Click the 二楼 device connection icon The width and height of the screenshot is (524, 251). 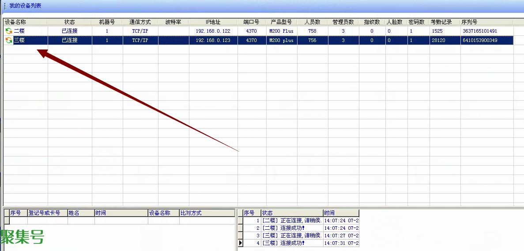click(x=8, y=31)
